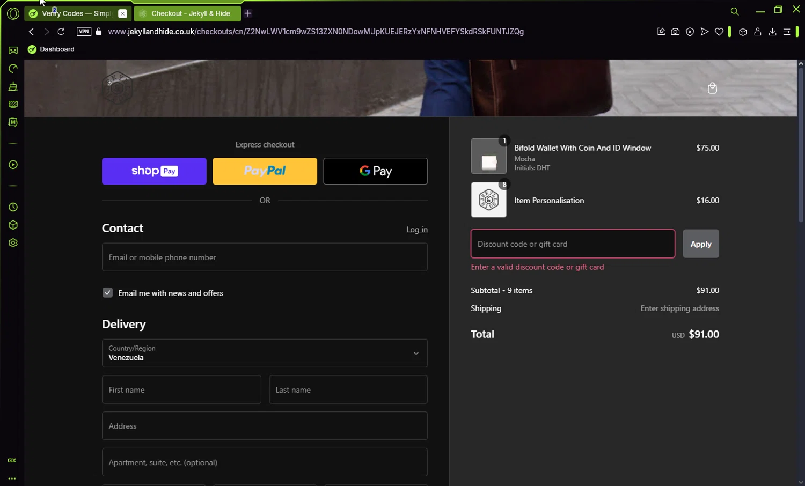Viewport: 805px width, 486px height.
Task: Switch to the Checkout - Jekyll & Hide tab
Action: pyautogui.click(x=188, y=13)
